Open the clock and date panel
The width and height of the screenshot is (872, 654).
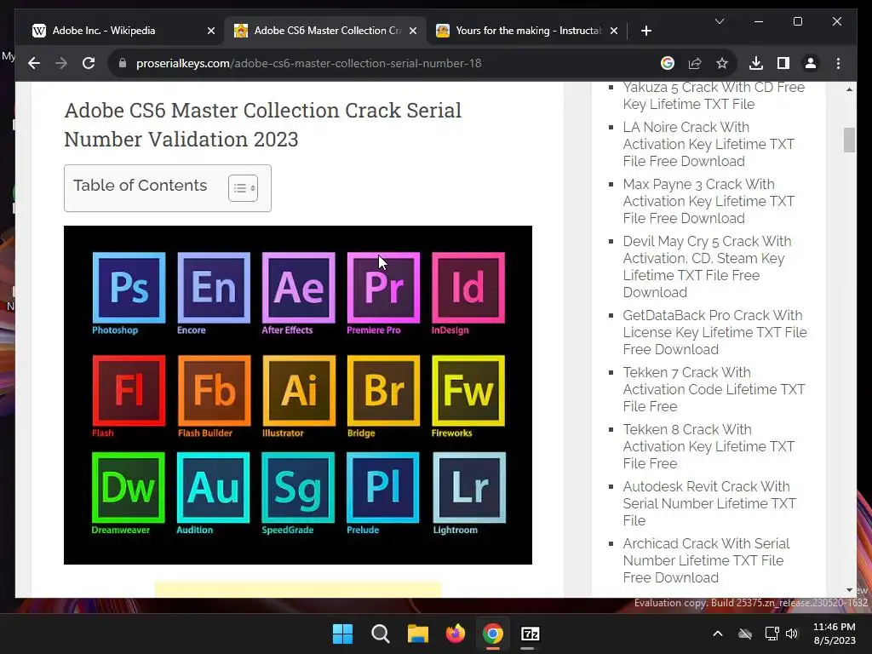[x=835, y=634]
